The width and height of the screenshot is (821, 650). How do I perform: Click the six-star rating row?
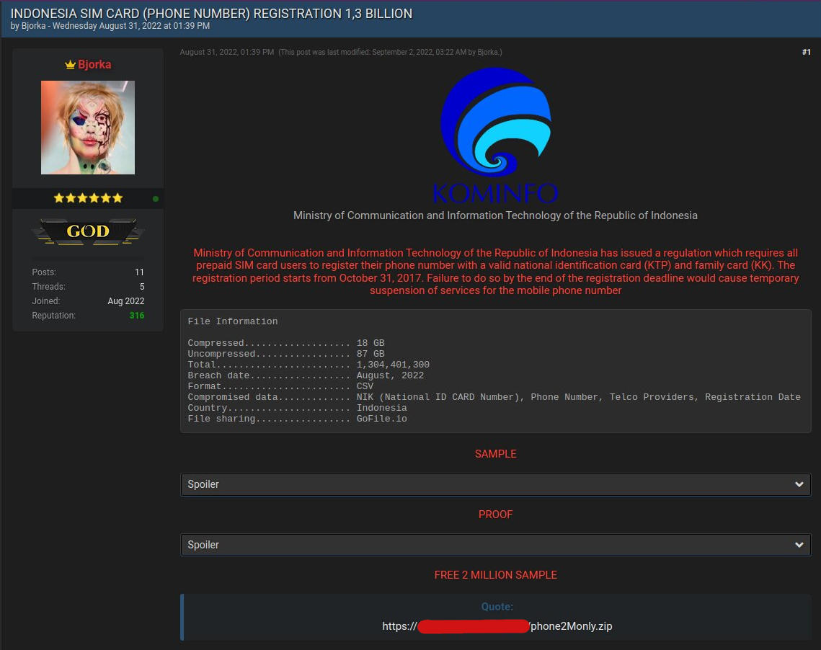[88, 198]
